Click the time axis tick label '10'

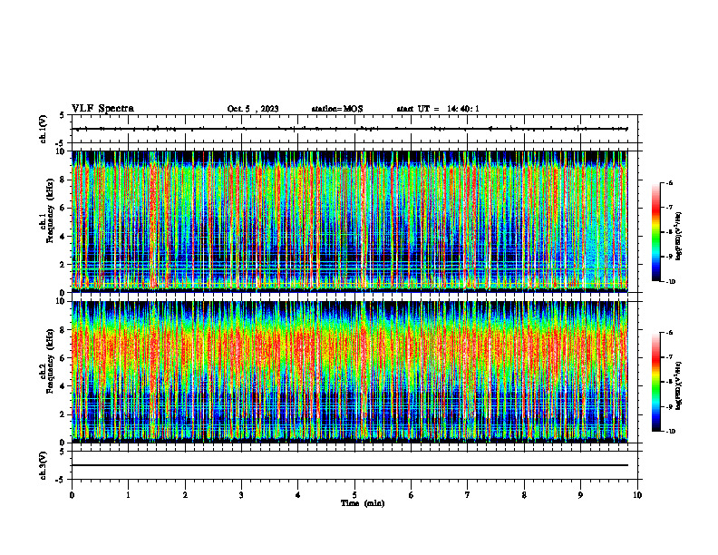point(637,495)
